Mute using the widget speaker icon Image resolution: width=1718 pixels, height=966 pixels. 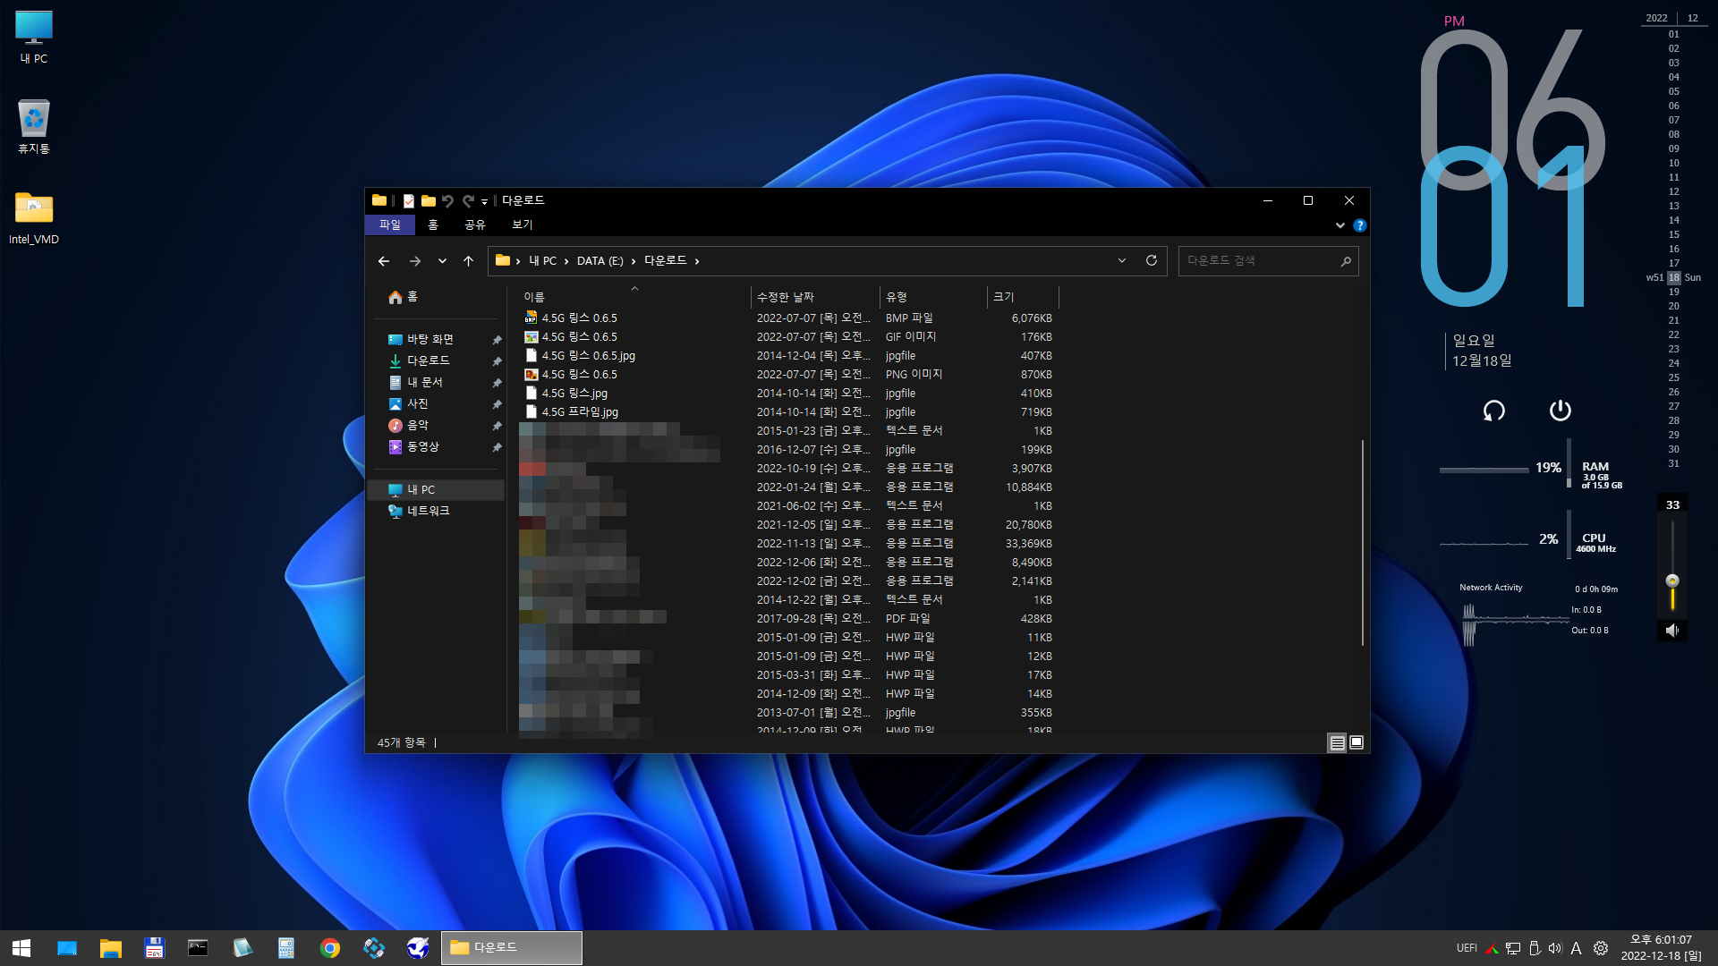click(1671, 631)
